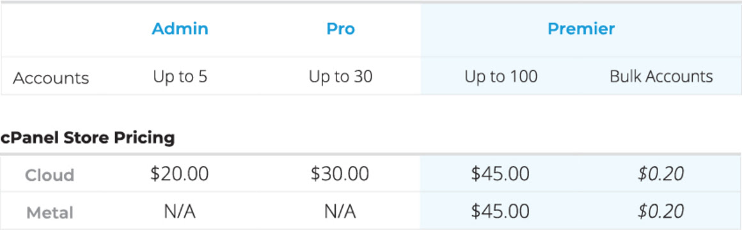Click the Pro plan heading
The height and width of the screenshot is (230, 742).
point(341,29)
